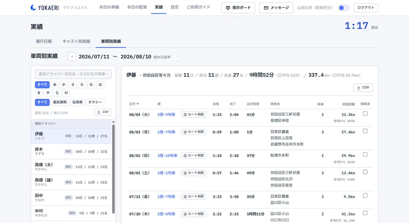Go to the next period with the right chevron
This screenshot has width=409, height=223.
coord(177,56)
